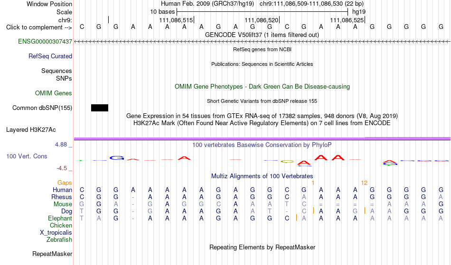Open 100 Vert. Cons track label
The image size is (451, 265).
(x=27, y=156)
